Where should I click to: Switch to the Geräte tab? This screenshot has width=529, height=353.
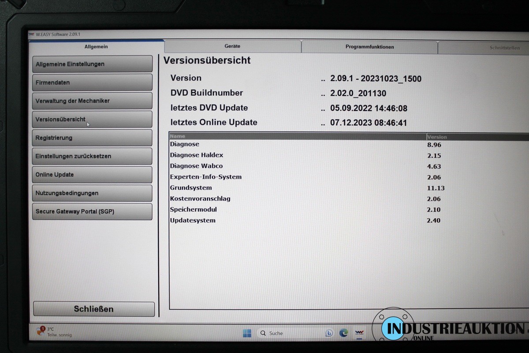(232, 46)
